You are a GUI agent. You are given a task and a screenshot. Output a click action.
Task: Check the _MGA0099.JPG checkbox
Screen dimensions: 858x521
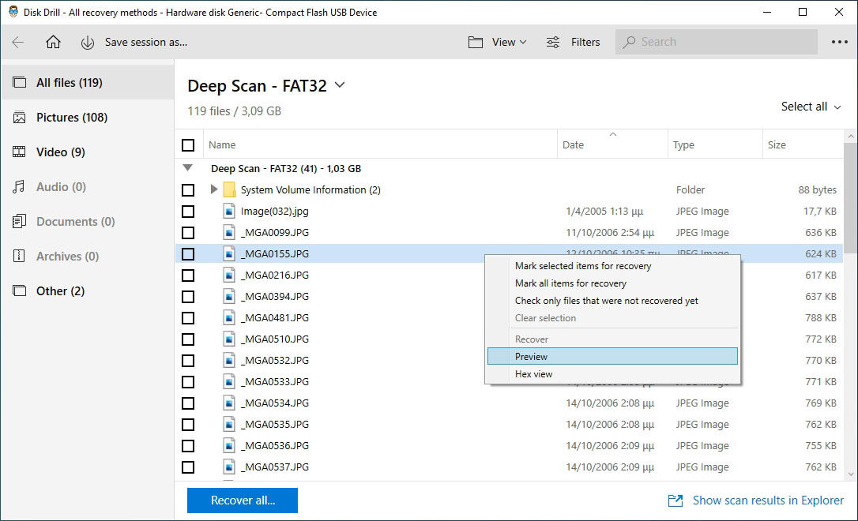pyautogui.click(x=188, y=232)
